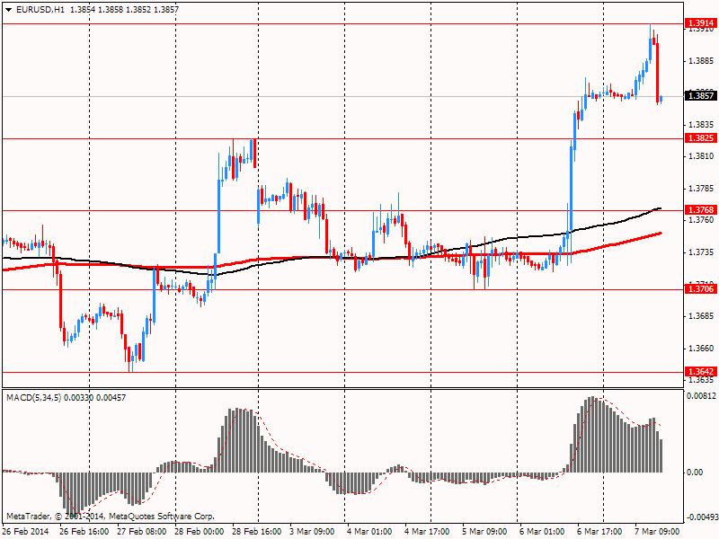719x539 pixels.
Task: Click the 6 Mar 17:00 time label
Action: pos(599,532)
